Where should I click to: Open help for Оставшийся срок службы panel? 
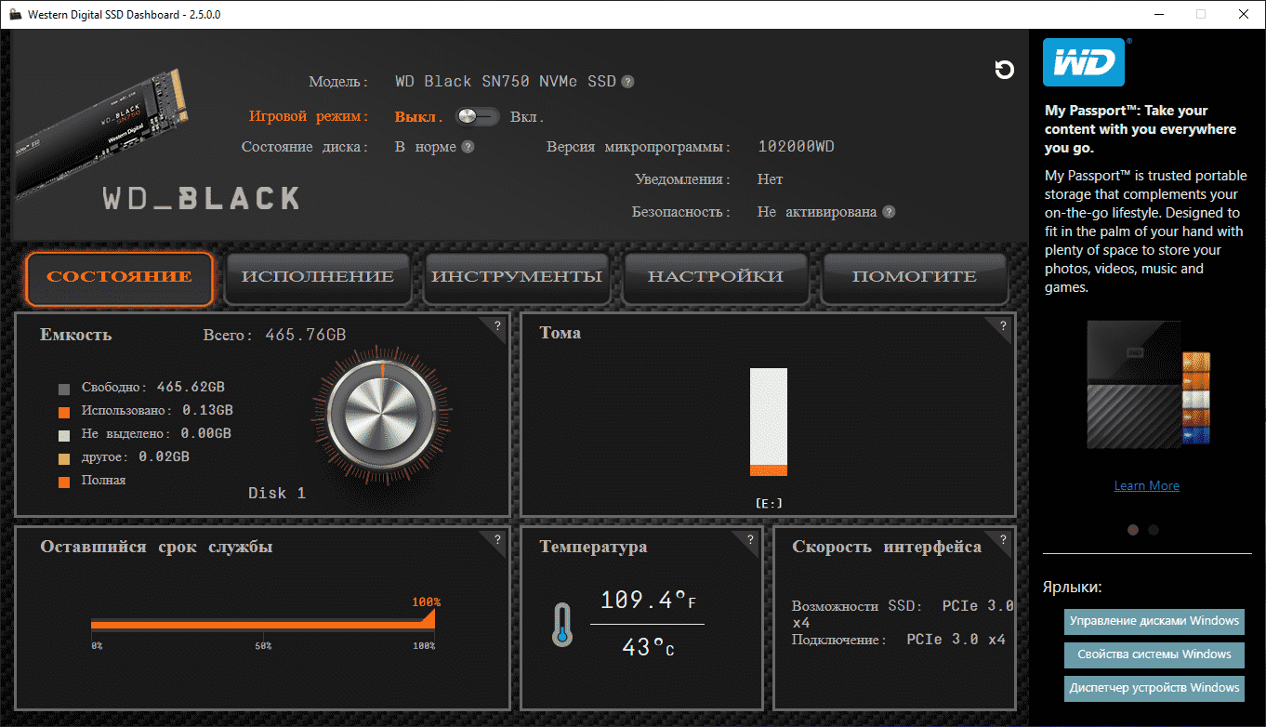pos(497,540)
